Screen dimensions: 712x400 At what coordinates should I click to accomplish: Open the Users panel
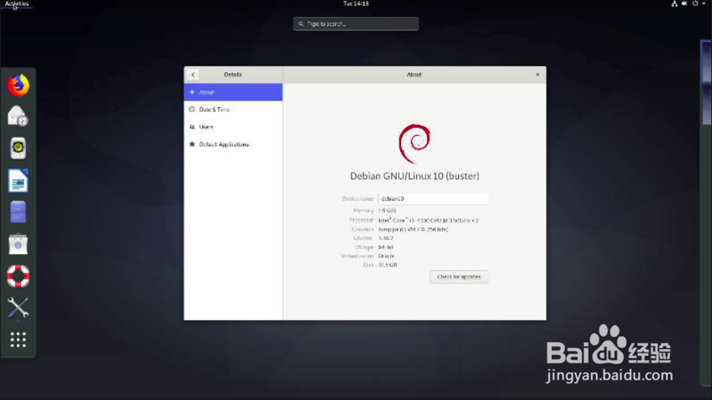[233, 126]
